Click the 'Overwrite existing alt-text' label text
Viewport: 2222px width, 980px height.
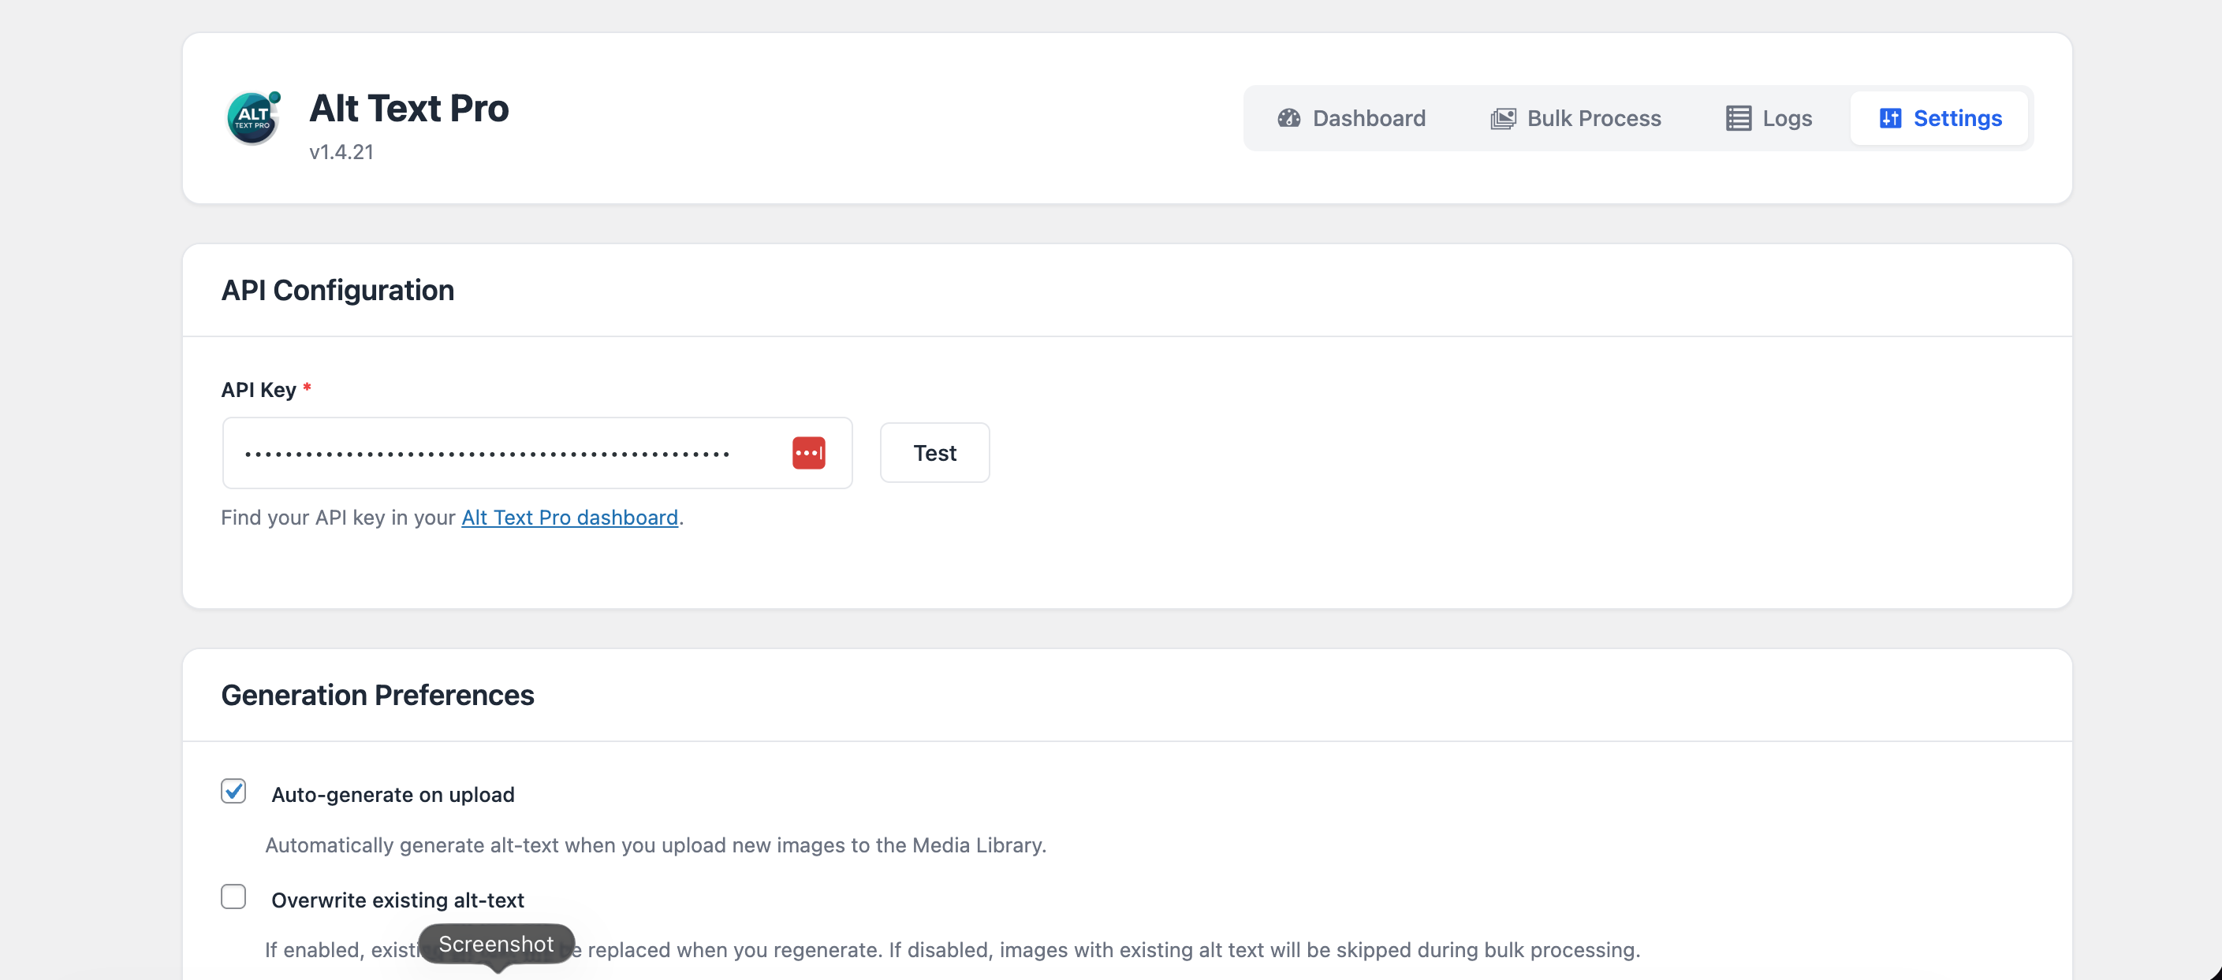coord(397,900)
